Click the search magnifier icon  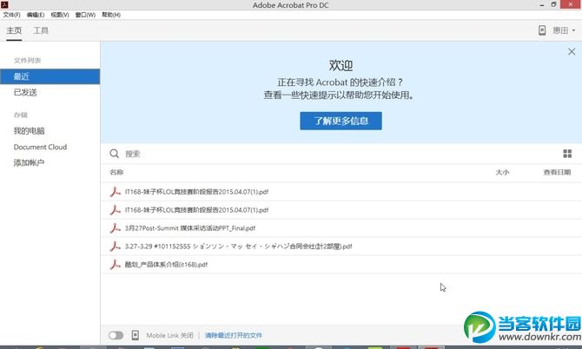115,154
